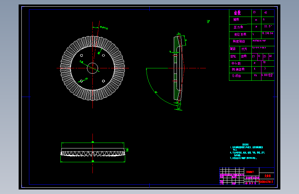
Task: Click the value 12 beside Z1
Action: point(259,56)
